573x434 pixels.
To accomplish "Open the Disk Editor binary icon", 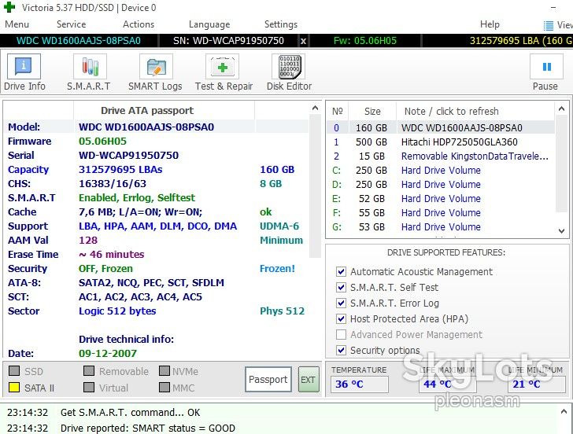I will pos(289,66).
